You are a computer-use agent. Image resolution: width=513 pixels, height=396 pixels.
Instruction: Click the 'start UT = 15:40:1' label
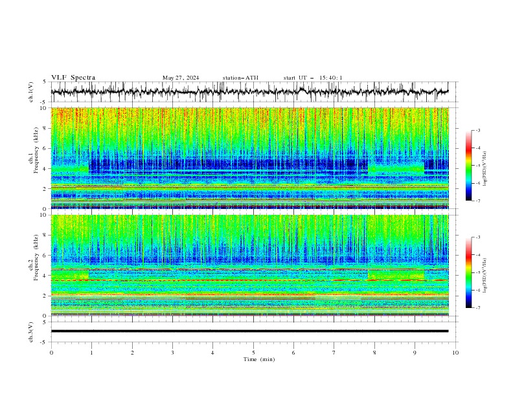click(313, 78)
